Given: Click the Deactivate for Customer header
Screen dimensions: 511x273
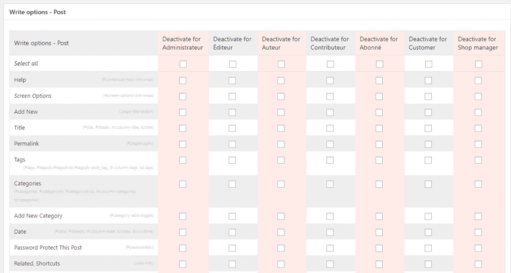Looking at the screenshot, I should (428, 43).
